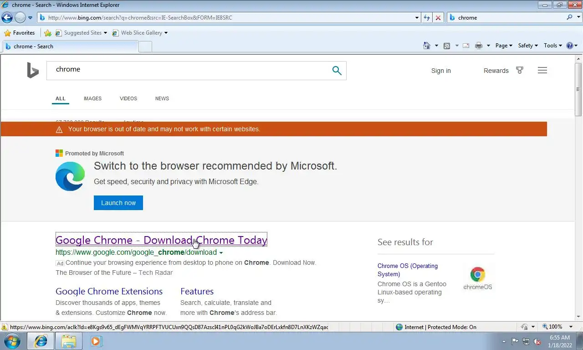Viewport: 583px width, 350px height.
Task: Open the Features sublink
Action: 197,291
